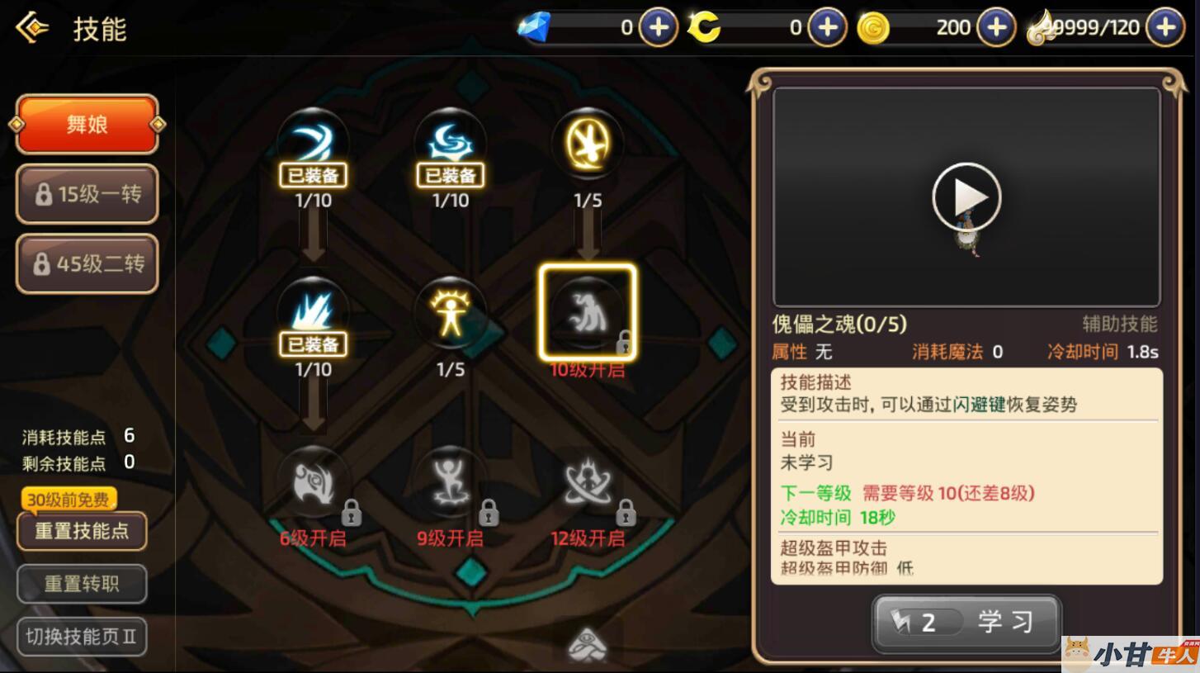Open the locked 15级一转 tab
This screenshot has width=1200, height=673.
87,194
